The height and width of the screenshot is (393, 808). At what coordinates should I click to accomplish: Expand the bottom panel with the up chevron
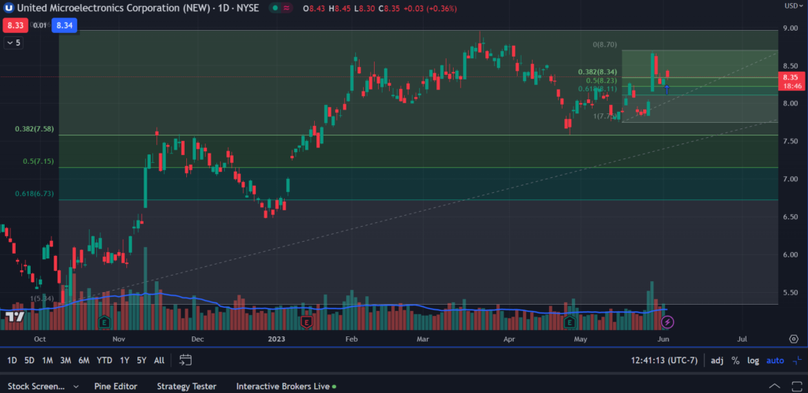pos(775,386)
